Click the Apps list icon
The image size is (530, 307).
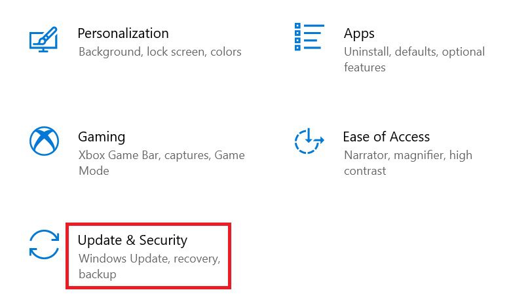[309, 37]
